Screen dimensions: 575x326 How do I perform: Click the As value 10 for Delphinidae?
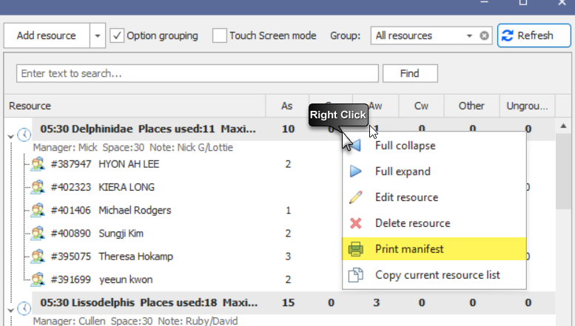click(x=288, y=129)
